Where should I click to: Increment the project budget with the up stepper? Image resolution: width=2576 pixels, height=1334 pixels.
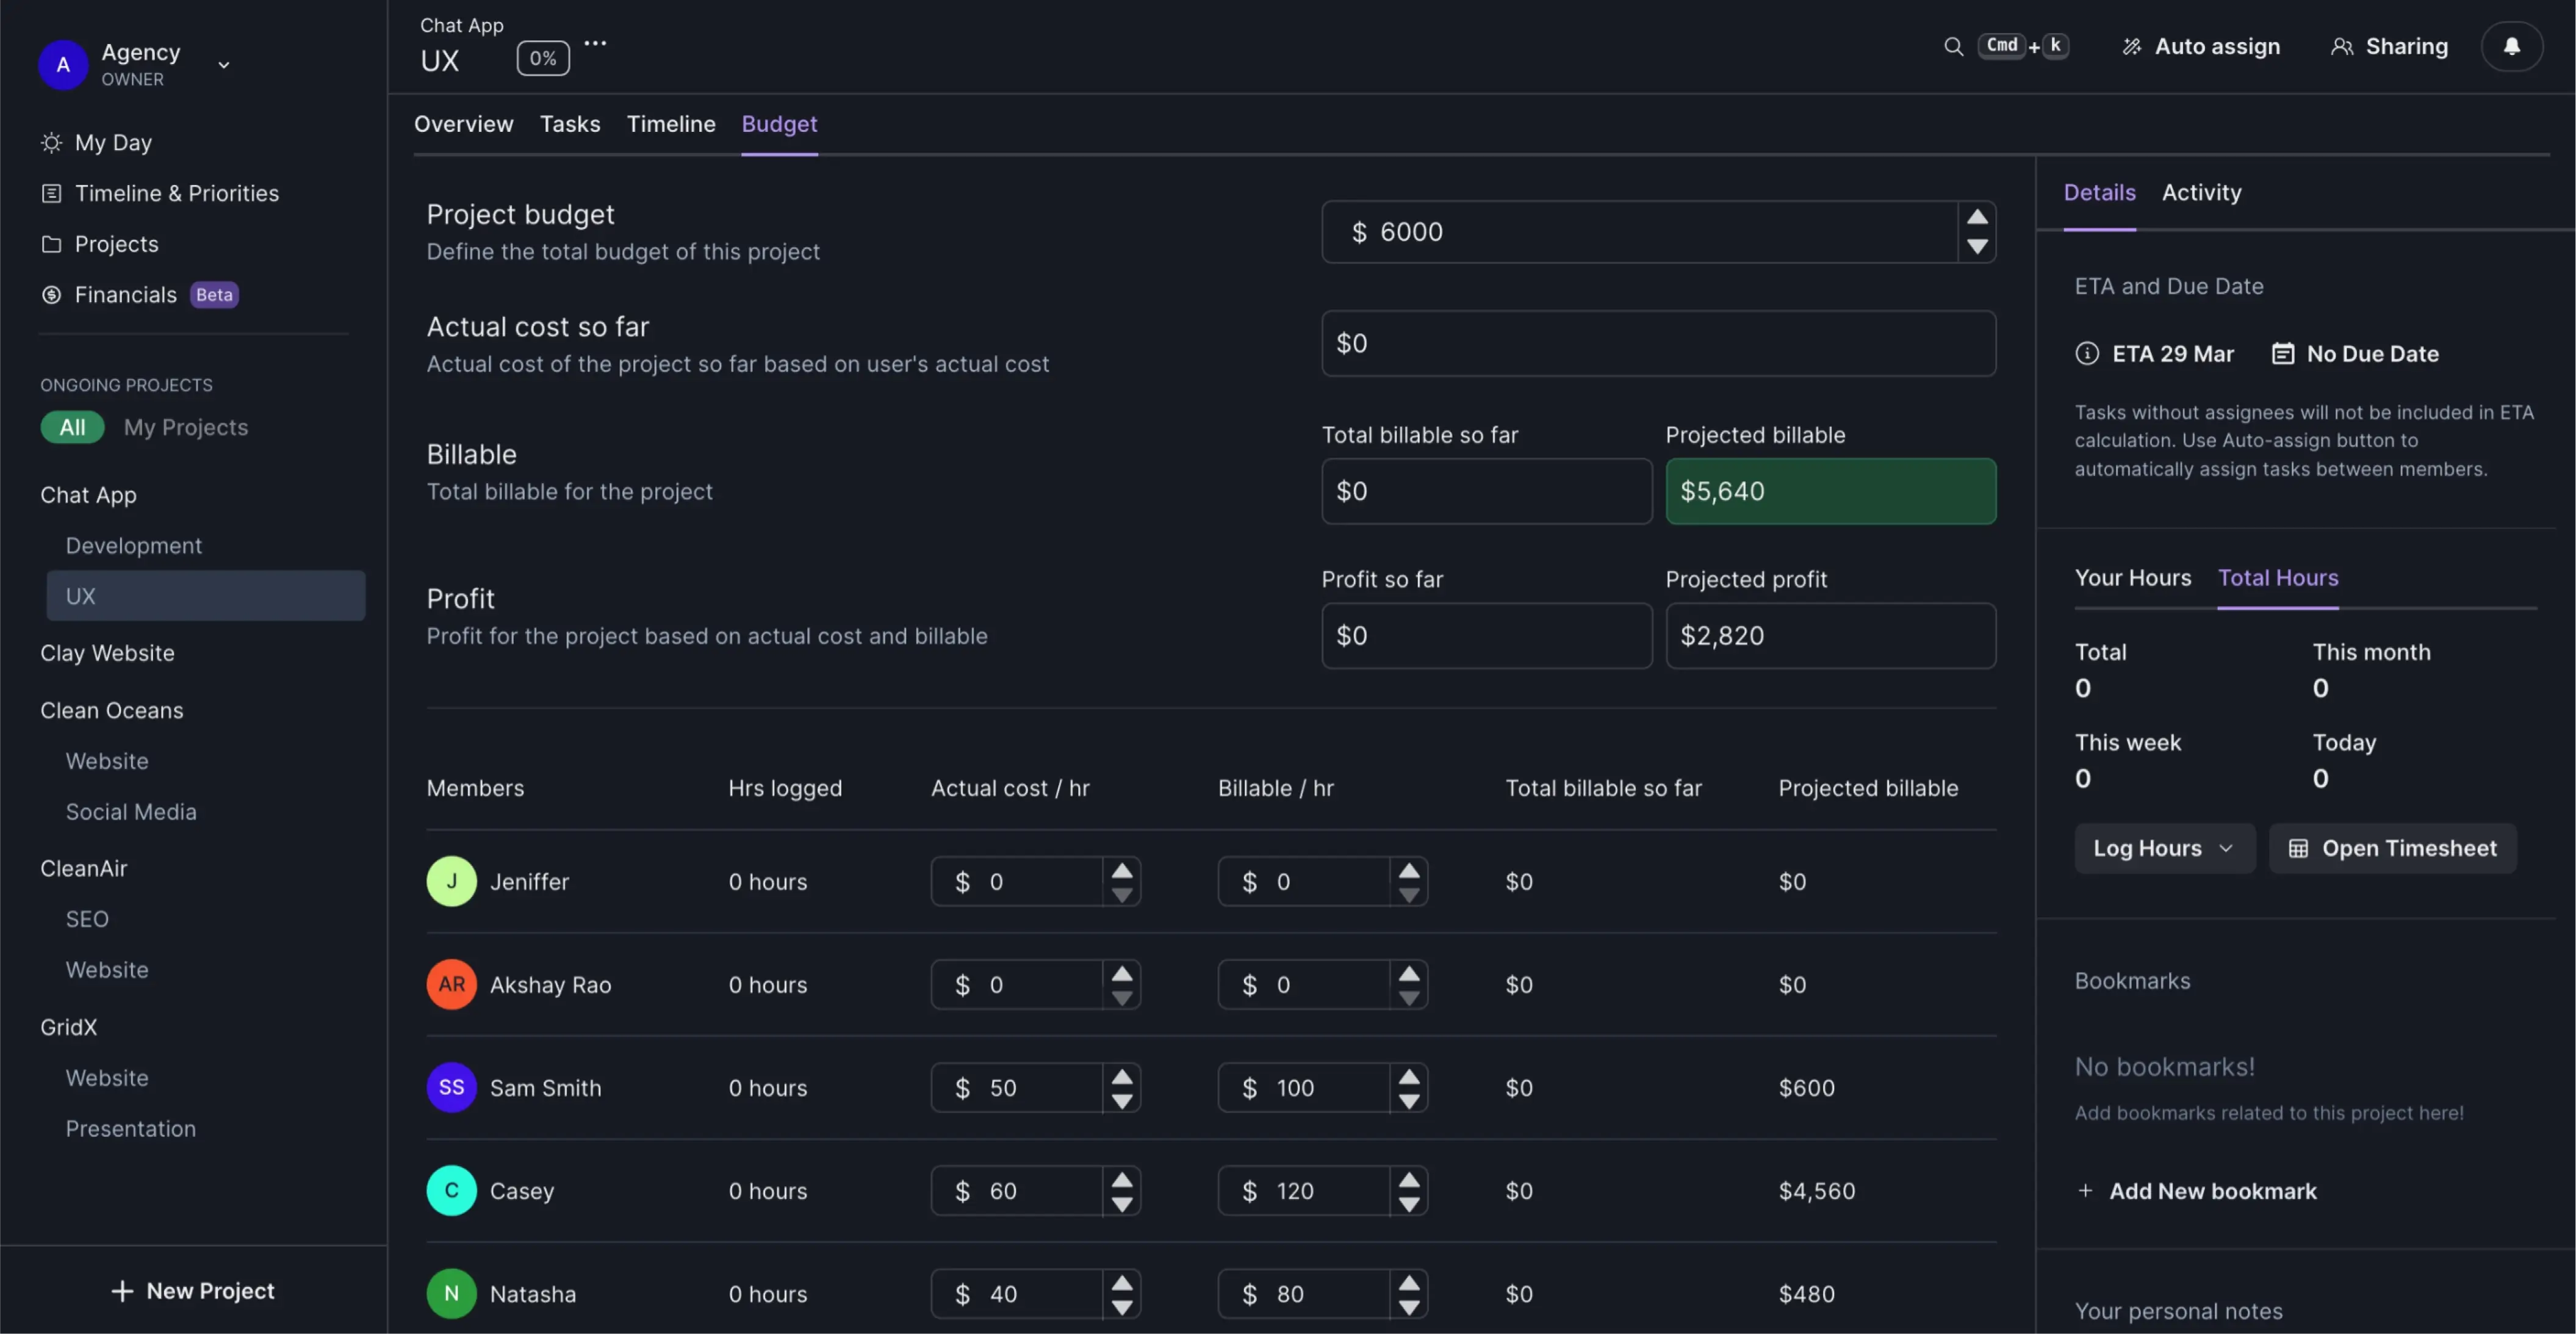[1977, 216]
